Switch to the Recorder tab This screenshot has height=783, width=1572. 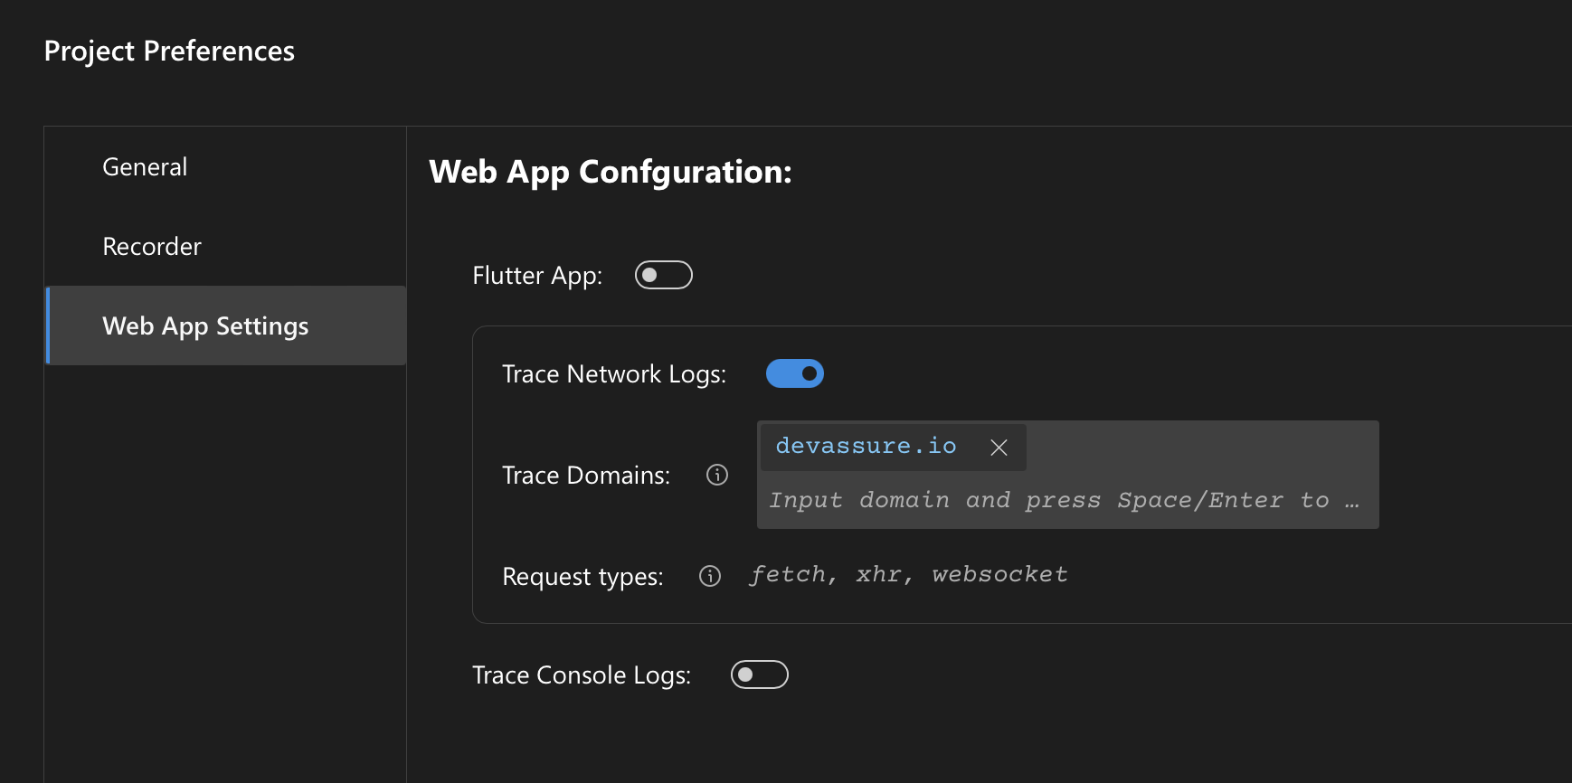pyautogui.click(x=152, y=247)
